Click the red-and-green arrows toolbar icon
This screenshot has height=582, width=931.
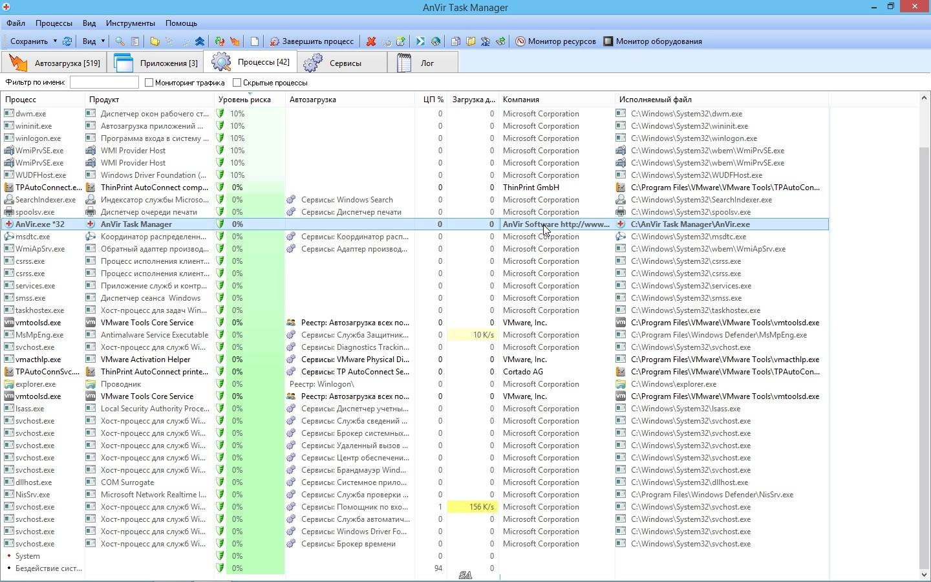tap(220, 41)
